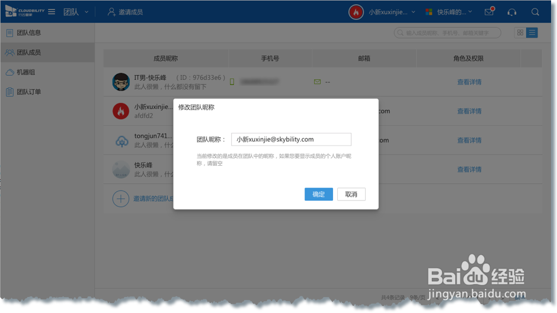This screenshot has width=557, height=313.
Task: Click the 修改团队昵称 dialog title
Action: (196, 107)
